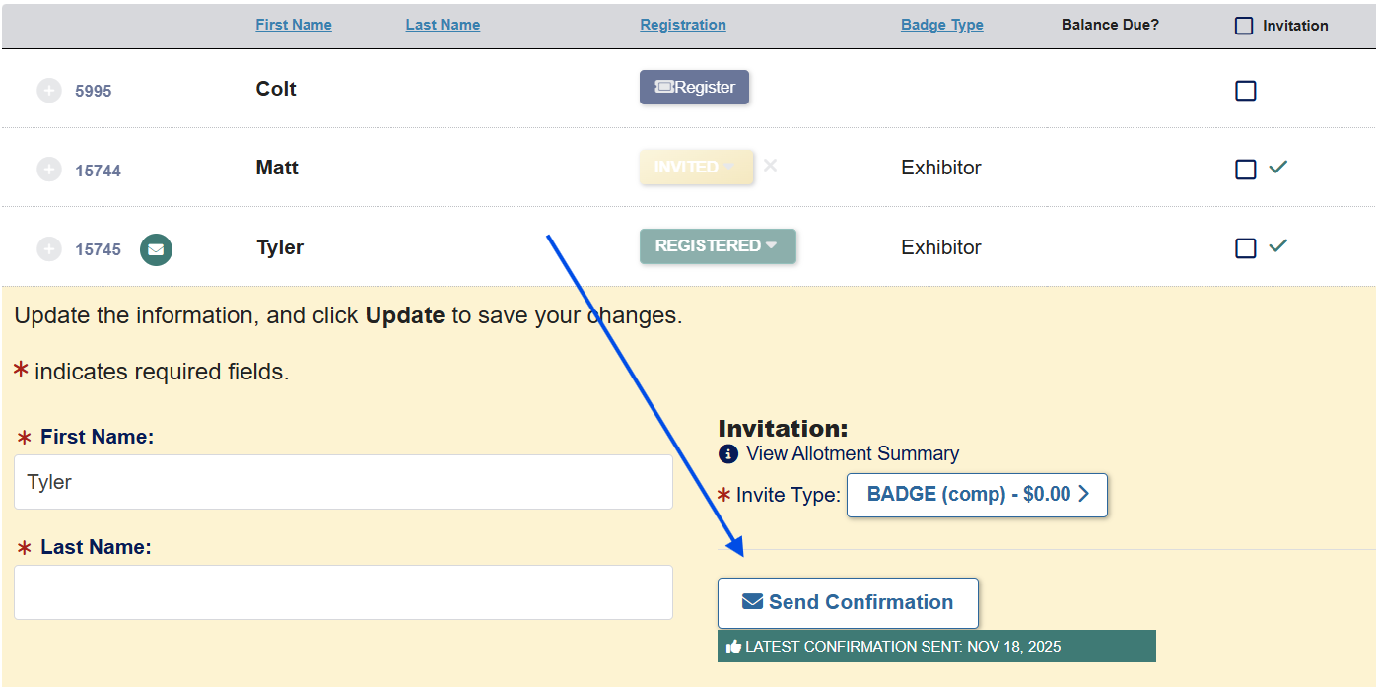Screen dimensions: 1376x687
Task: Click into the First Name input field
Action: [x=343, y=482]
